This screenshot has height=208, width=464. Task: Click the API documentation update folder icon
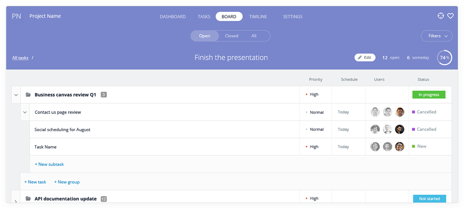[28, 199]
